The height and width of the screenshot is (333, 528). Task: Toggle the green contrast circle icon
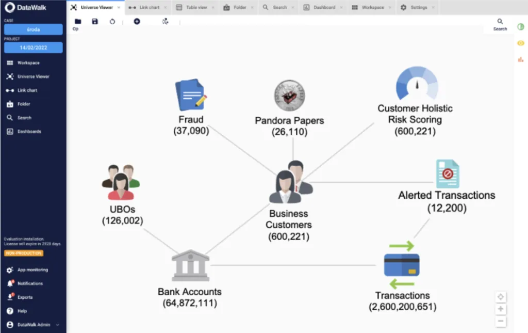point(521,27)
